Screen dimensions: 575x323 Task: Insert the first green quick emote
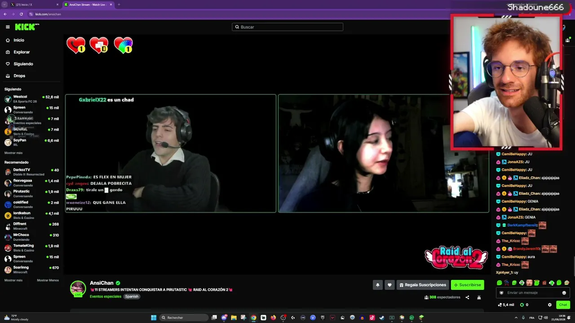(x=499, y=283)
